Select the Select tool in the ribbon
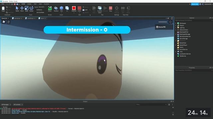The width and height of the screenshot is (213, 119). [x=17, y=9]
